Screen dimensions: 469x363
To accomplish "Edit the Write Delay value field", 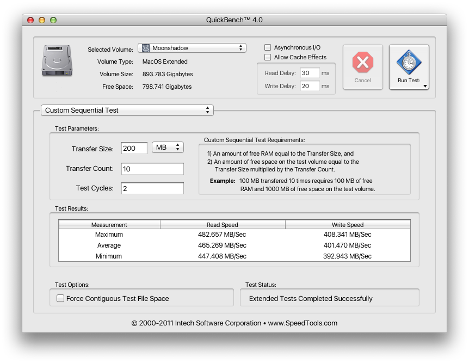I will [x=310, y=86].
